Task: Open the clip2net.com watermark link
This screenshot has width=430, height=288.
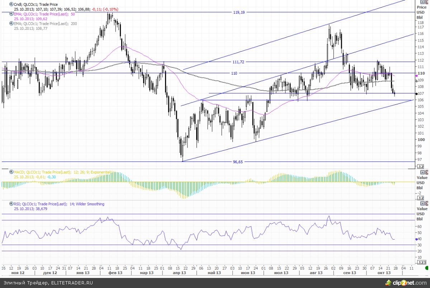Action: click(x=406, y=283)
